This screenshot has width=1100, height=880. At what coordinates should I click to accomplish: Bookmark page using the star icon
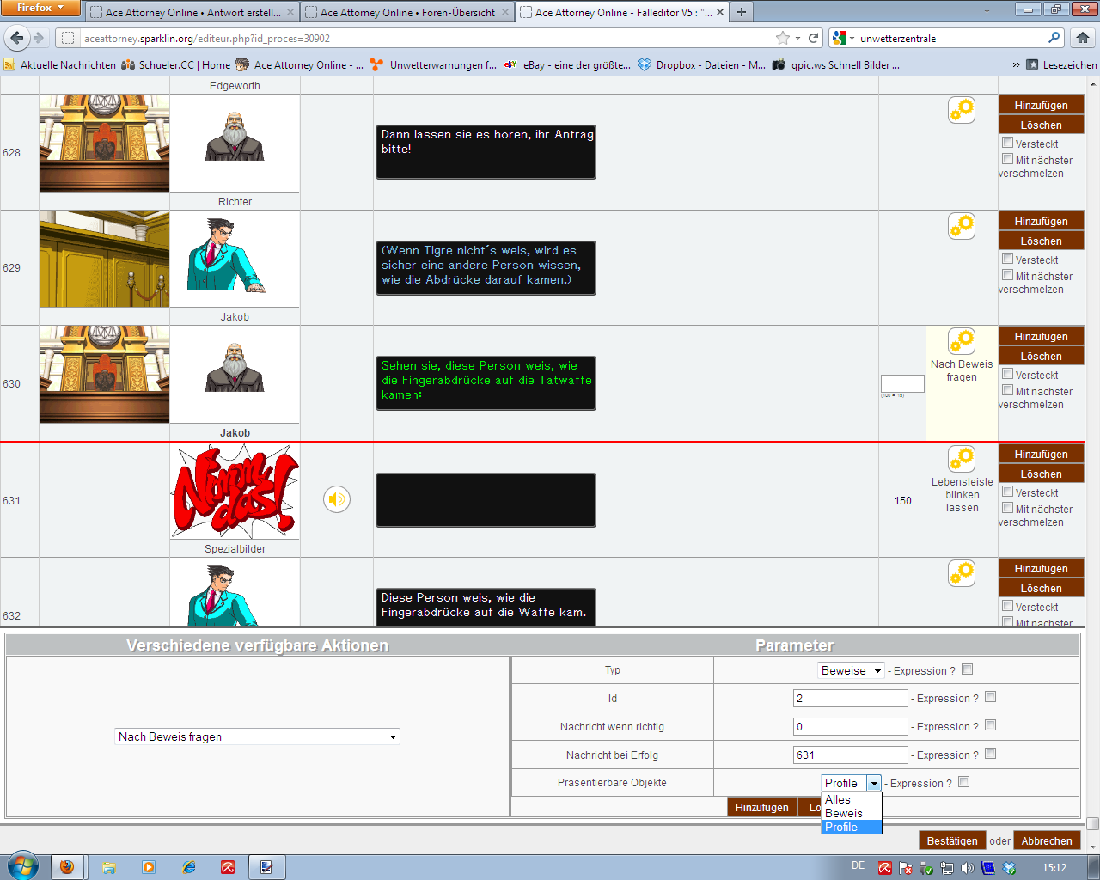[x=782, y=38]
